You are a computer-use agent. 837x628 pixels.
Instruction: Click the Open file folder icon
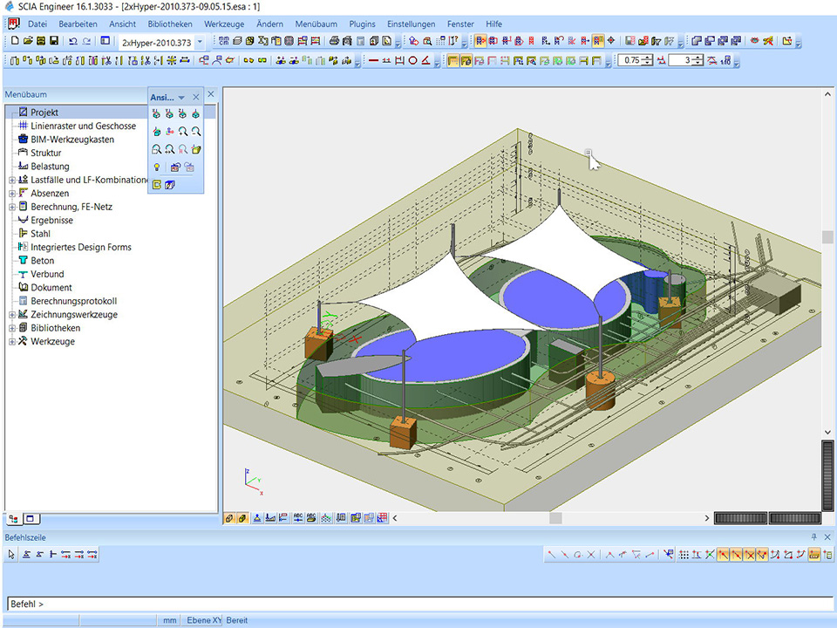click(28, 41)
